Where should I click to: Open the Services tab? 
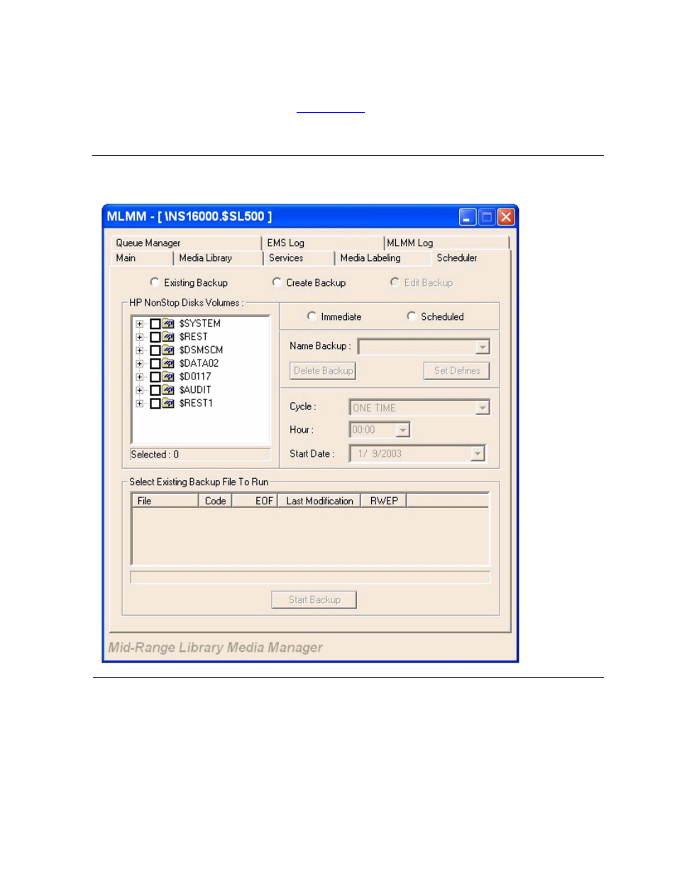[299, 258]
